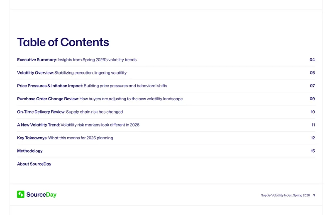Viewport: 332px width, 215px height.
Task: Click text Volatility risk markers look different in 2026
Action: [x=100, y=125]
